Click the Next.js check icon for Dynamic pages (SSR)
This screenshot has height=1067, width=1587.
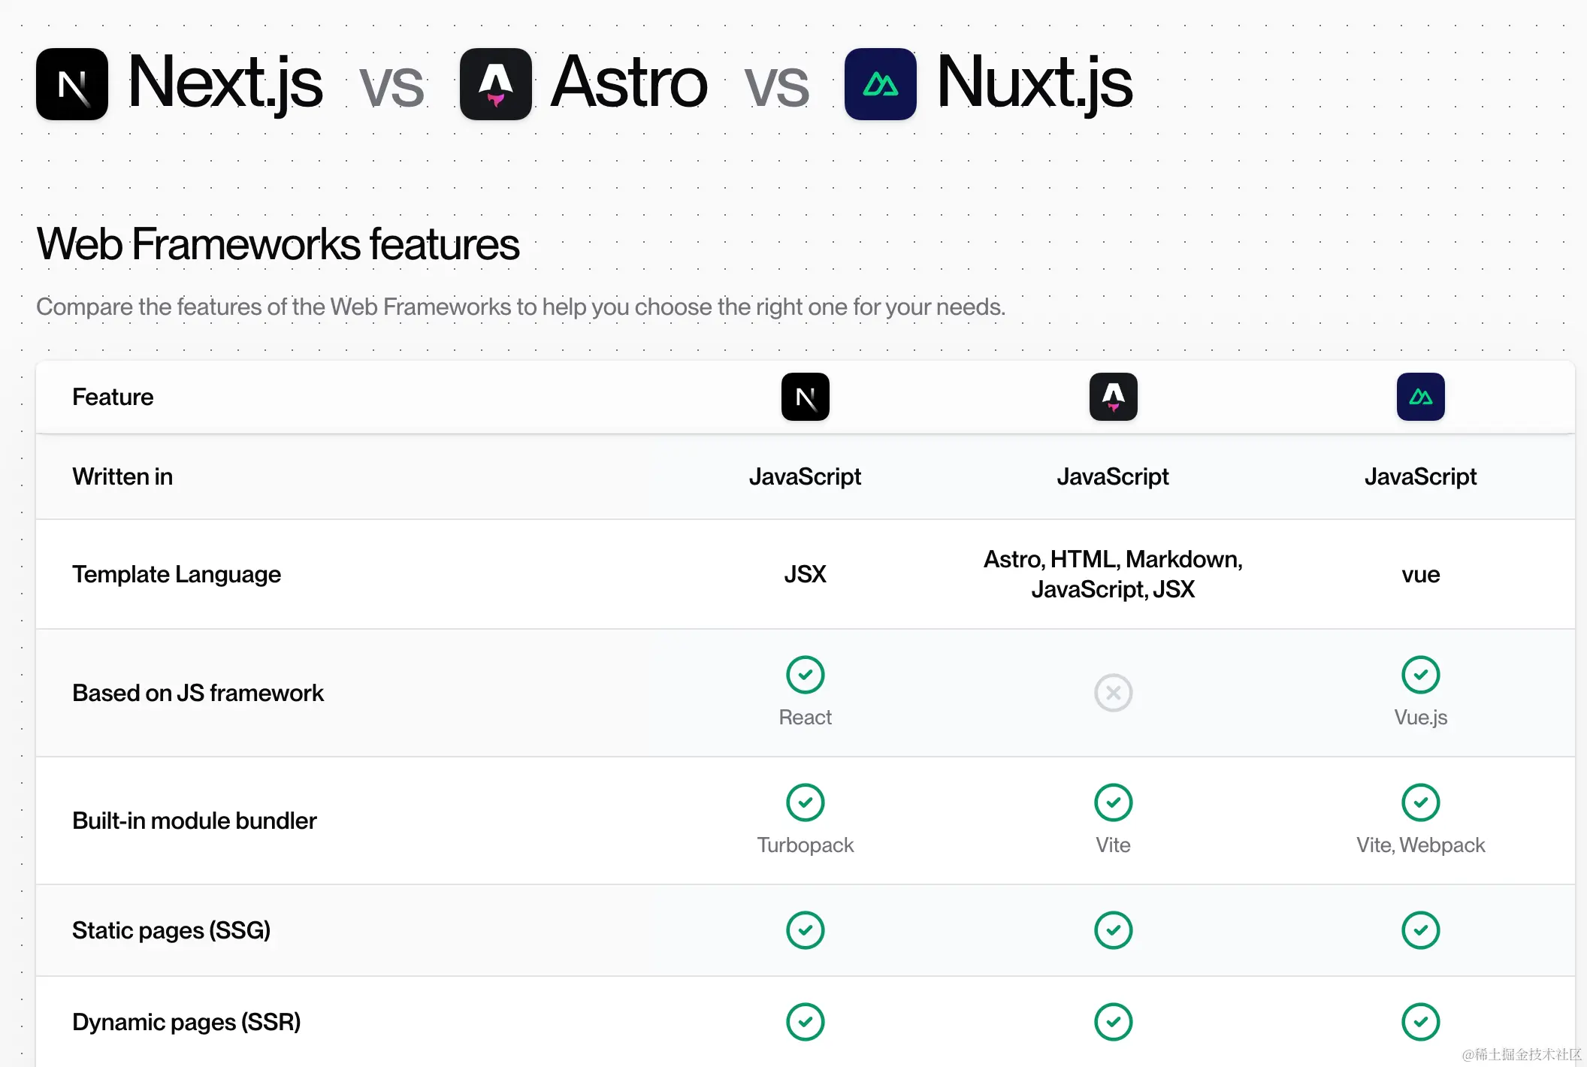coord(806,1022)
